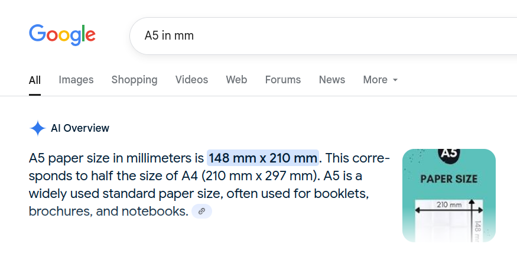Open the chain link source icon
Viewport: 517px width, 260px height.
pos(202,211)
